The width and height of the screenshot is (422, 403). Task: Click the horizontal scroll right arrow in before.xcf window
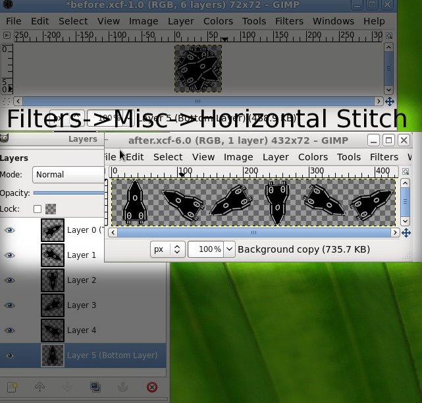coord(379,102)
